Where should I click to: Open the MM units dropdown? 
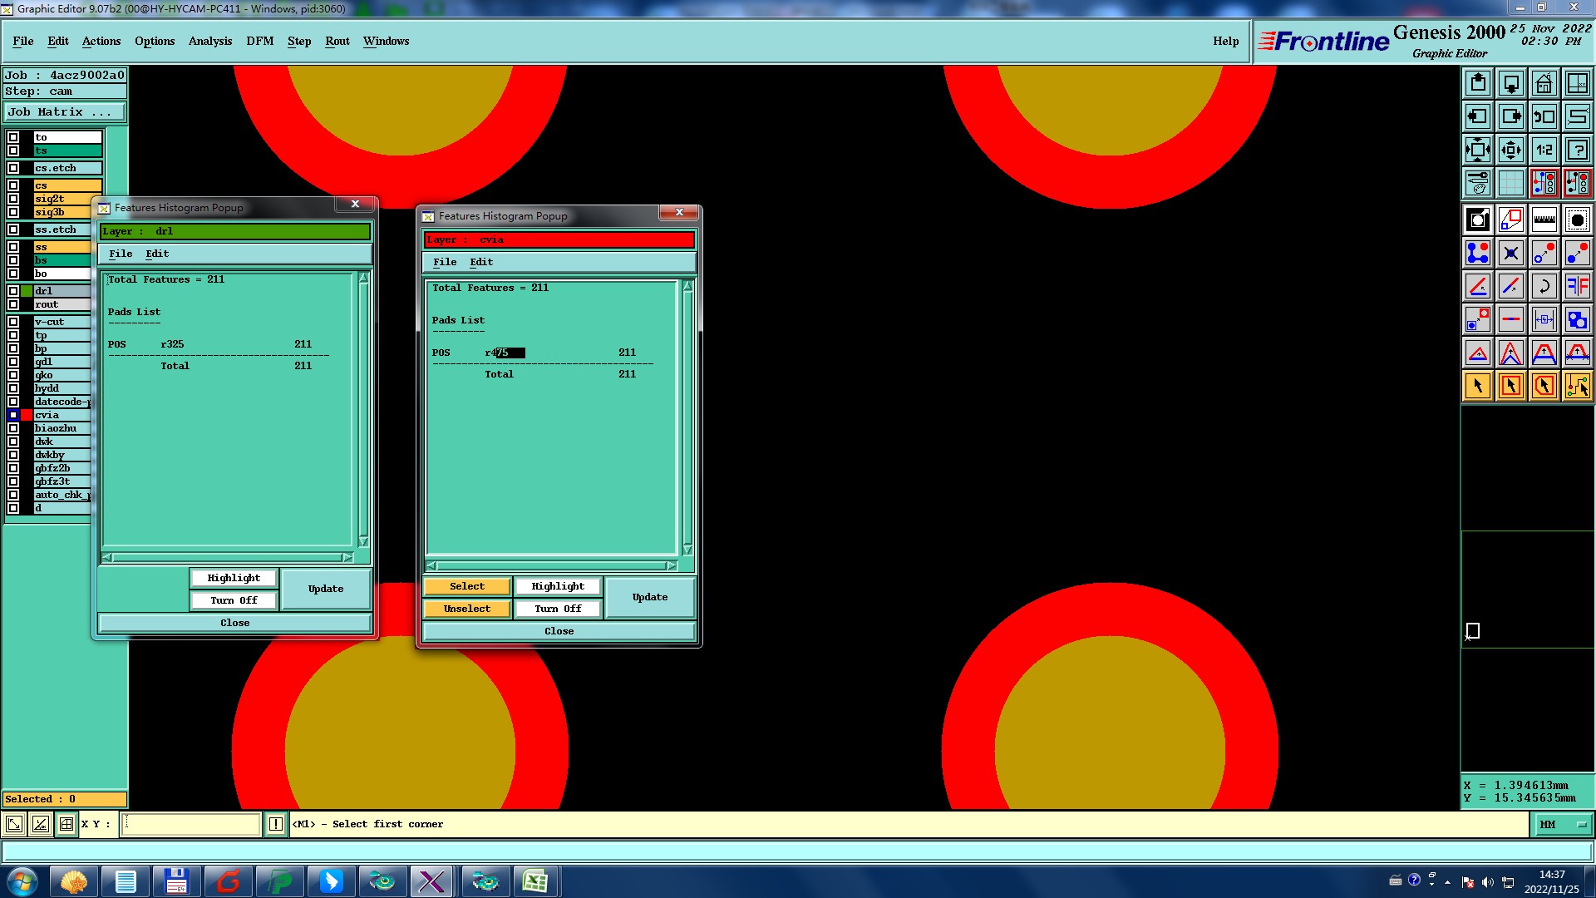[1563, 824]
